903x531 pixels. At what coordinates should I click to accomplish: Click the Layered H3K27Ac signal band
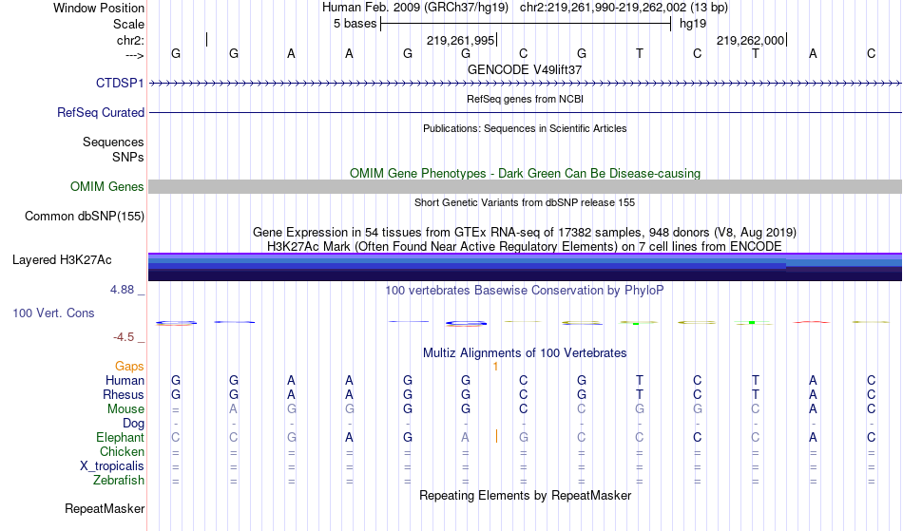(x=526, y=267)
